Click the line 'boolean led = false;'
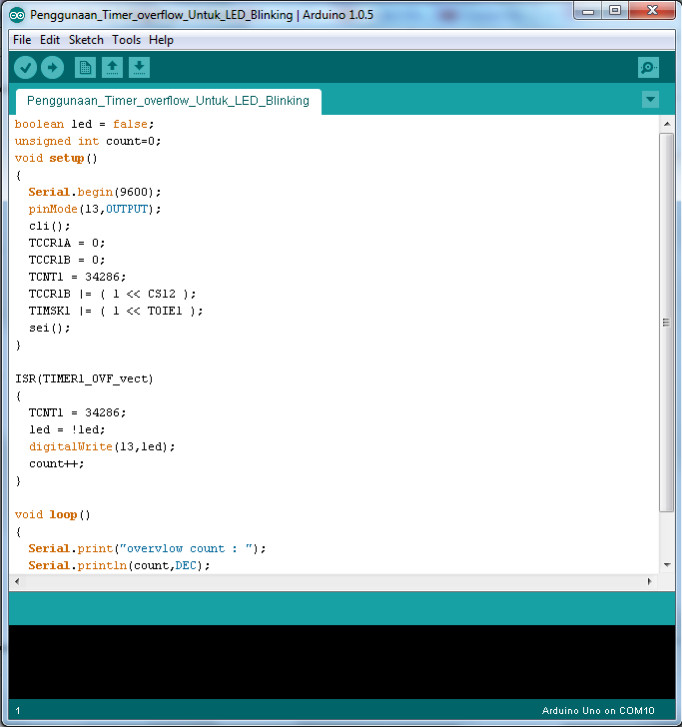 click(x=84, y=124)
